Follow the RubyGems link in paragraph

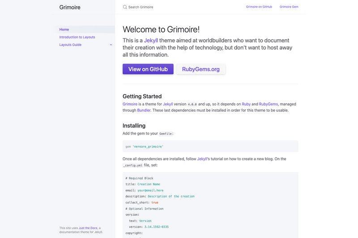click(268, 104)
